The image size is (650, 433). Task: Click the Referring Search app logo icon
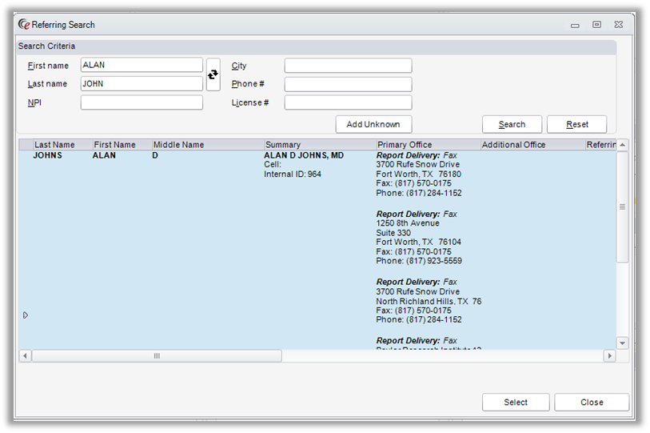click(24, 25)
